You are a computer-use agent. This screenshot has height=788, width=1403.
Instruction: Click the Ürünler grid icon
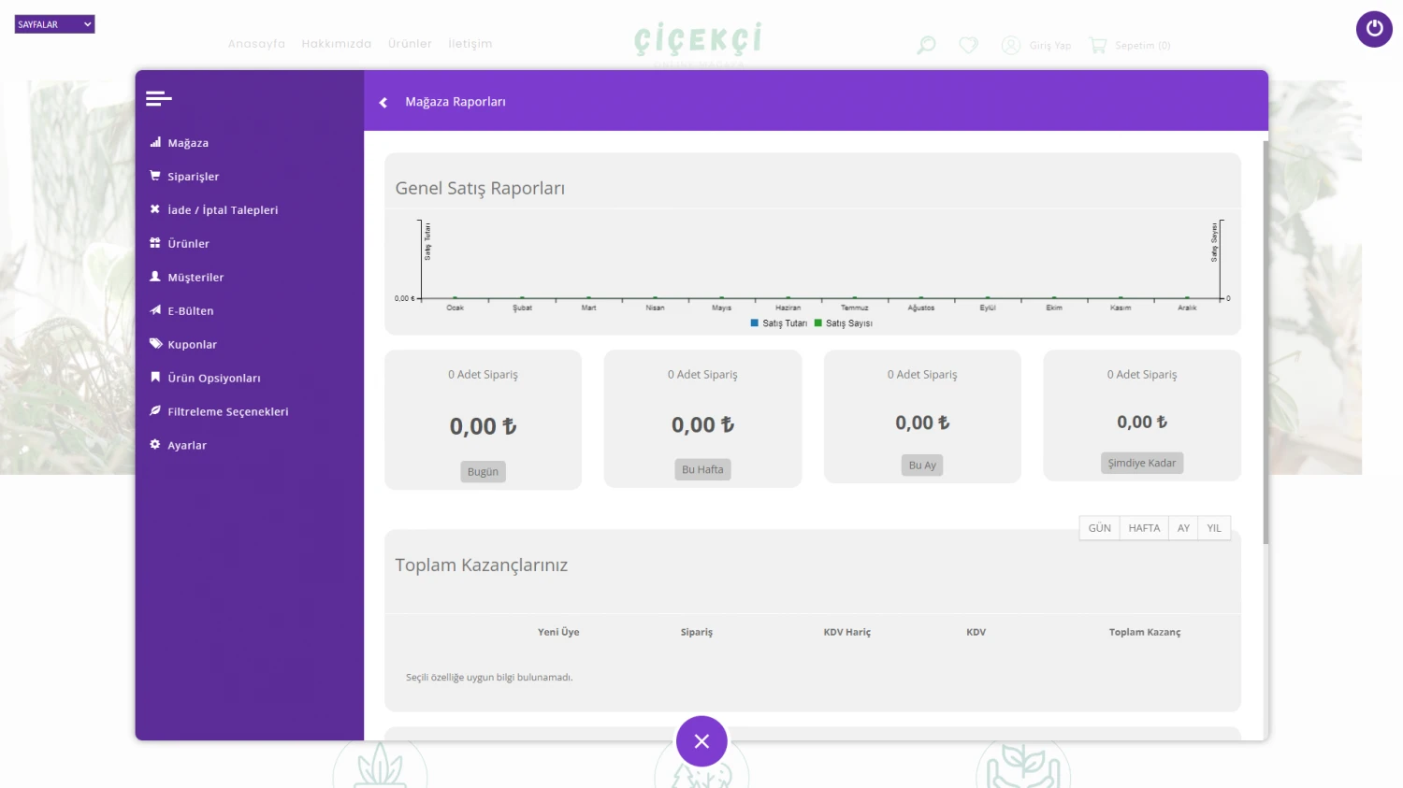pos(155,243)
